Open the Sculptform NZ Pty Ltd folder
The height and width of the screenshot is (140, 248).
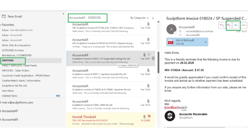14,86
